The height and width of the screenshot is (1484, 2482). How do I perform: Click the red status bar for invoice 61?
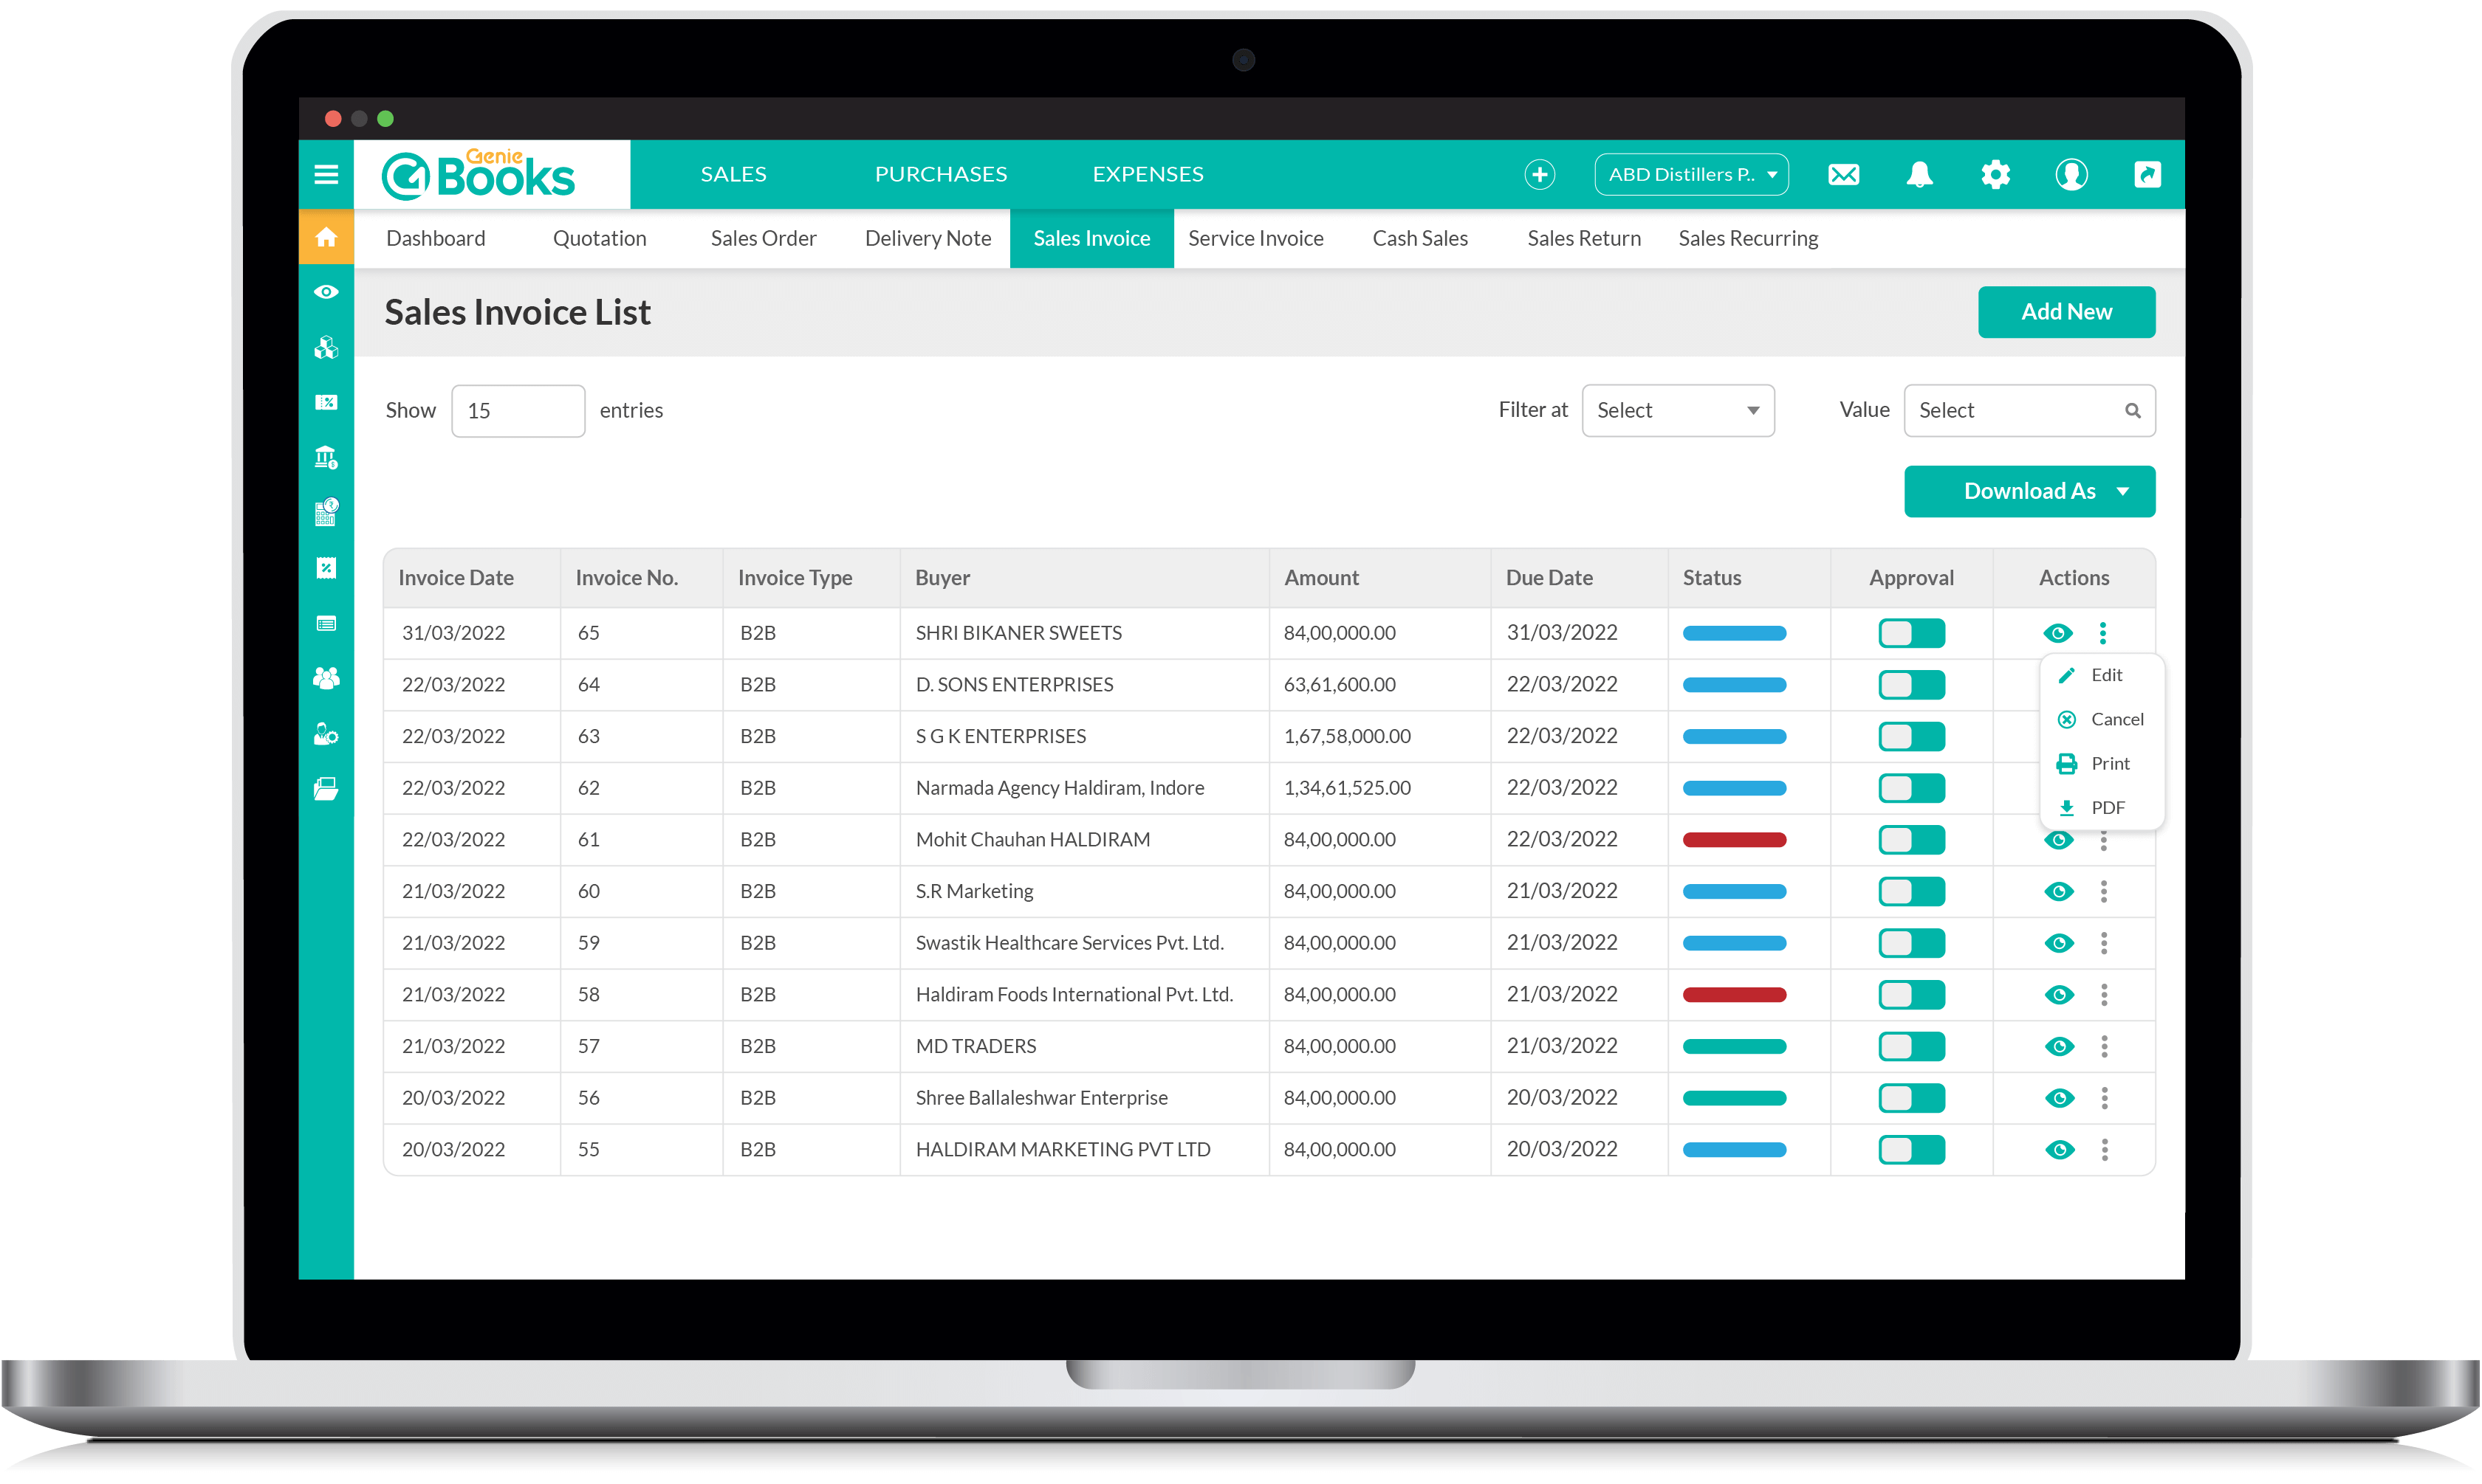(x=1734, y=840)
